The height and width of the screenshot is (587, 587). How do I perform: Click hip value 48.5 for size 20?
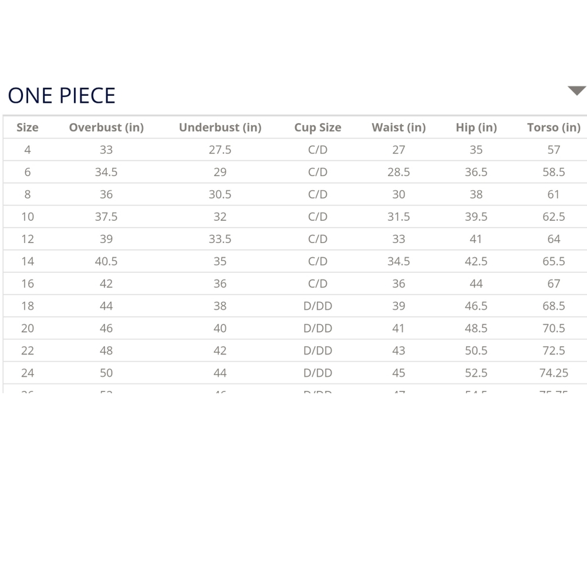[476, 328]
